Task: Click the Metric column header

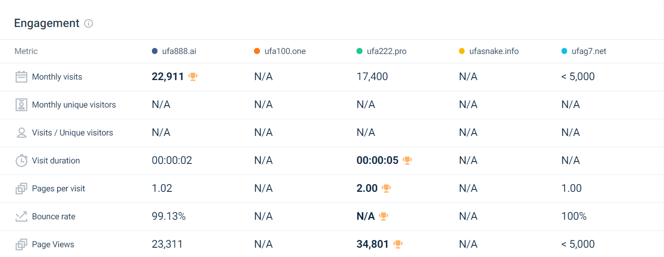Action: point(26,51)
